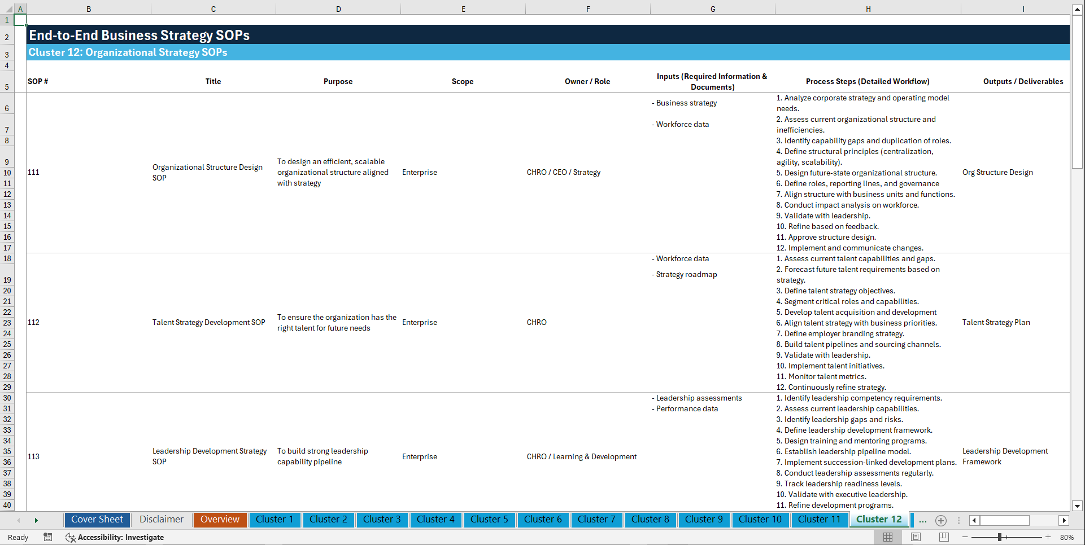The height and width of the screenshot is (545, 1085).
Task: Click the column E header
Action: pos(463,8)
